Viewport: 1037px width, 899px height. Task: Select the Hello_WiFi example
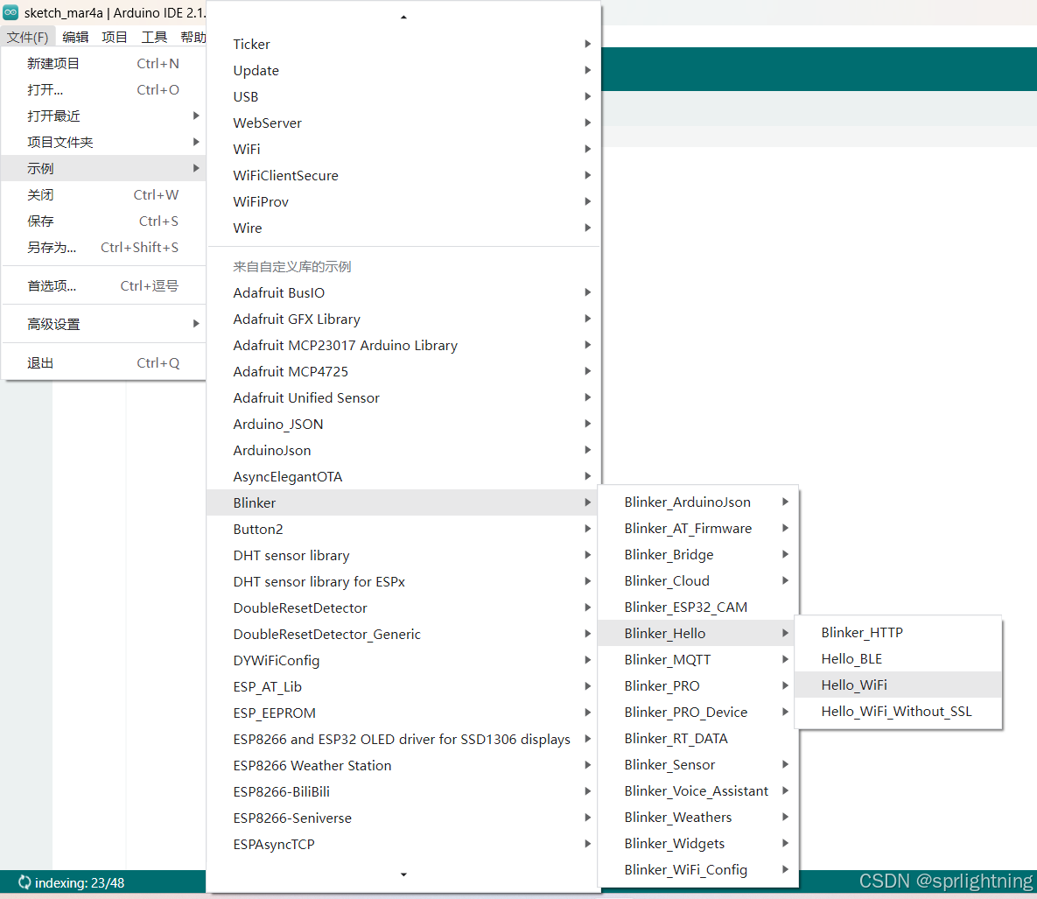tap(898, 685)
